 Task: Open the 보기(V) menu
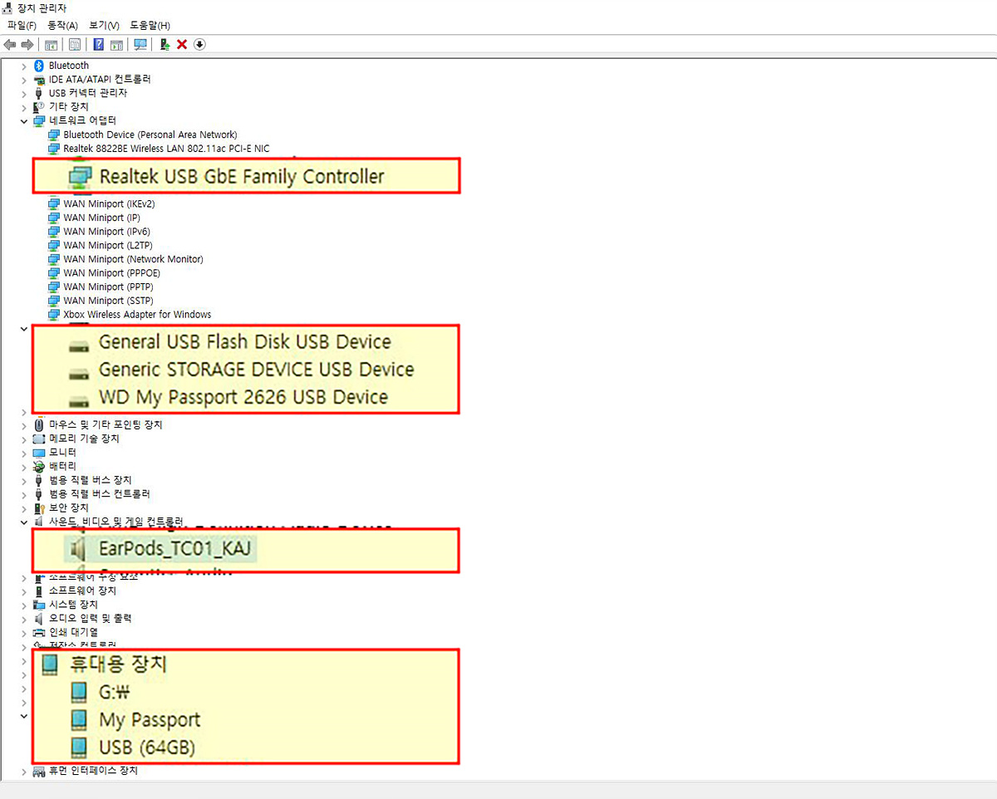coord(104,26)
